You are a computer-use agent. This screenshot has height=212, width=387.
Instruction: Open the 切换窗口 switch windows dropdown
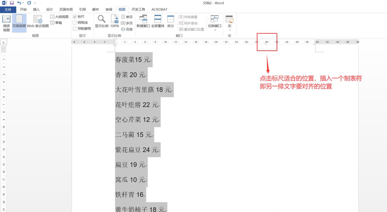tap(215, 23)
